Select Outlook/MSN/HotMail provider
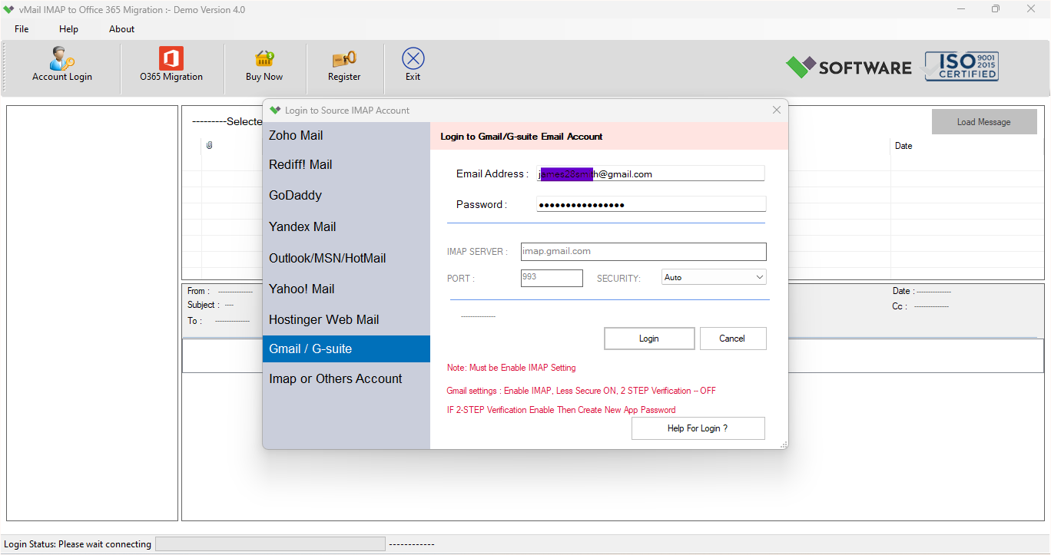Image resolution: width=1051 pixels, height=555 pixels. tap(346, 258)
